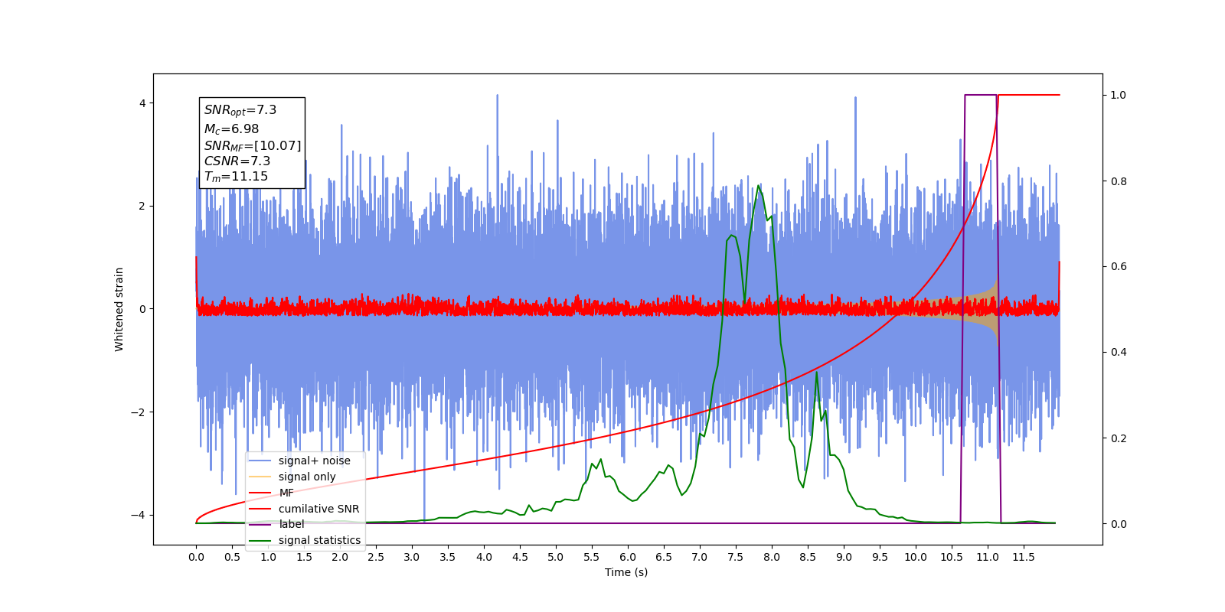Click the 'Whitened strain' y-axis label
1225x612 pixels.
tap(119, 309)
